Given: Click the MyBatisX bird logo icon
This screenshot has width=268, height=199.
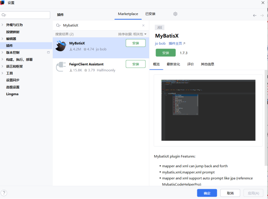Looking at the screenshot, I should 61,46.
